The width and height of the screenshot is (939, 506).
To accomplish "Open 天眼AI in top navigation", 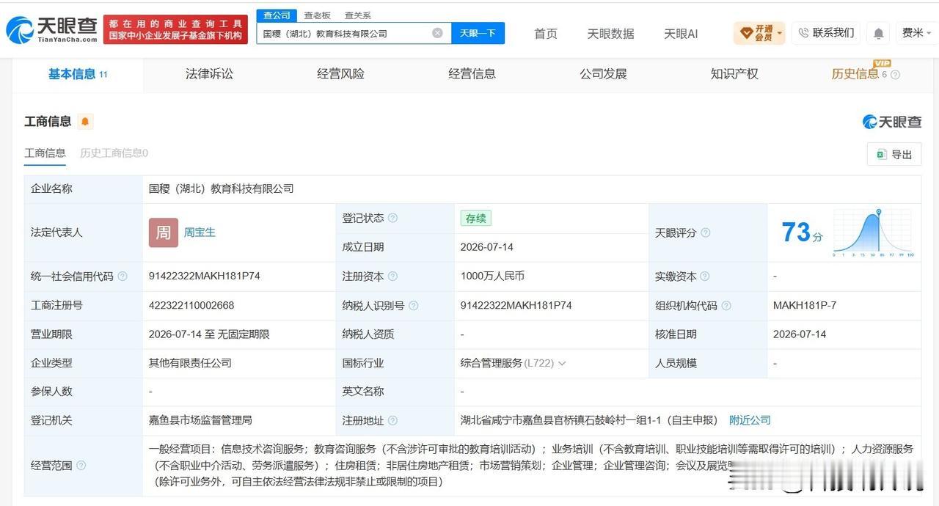I will pyautogui.click(x=681, y=34).
